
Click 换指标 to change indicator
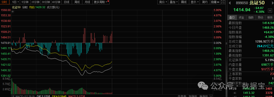pyautogui.click(x=203, y=96)
